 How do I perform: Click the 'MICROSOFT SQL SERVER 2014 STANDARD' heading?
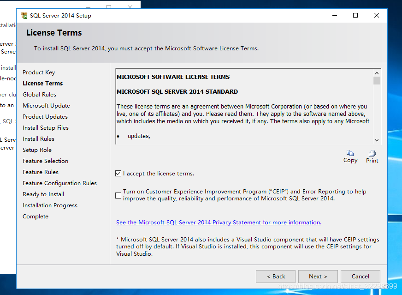[177, 92]
